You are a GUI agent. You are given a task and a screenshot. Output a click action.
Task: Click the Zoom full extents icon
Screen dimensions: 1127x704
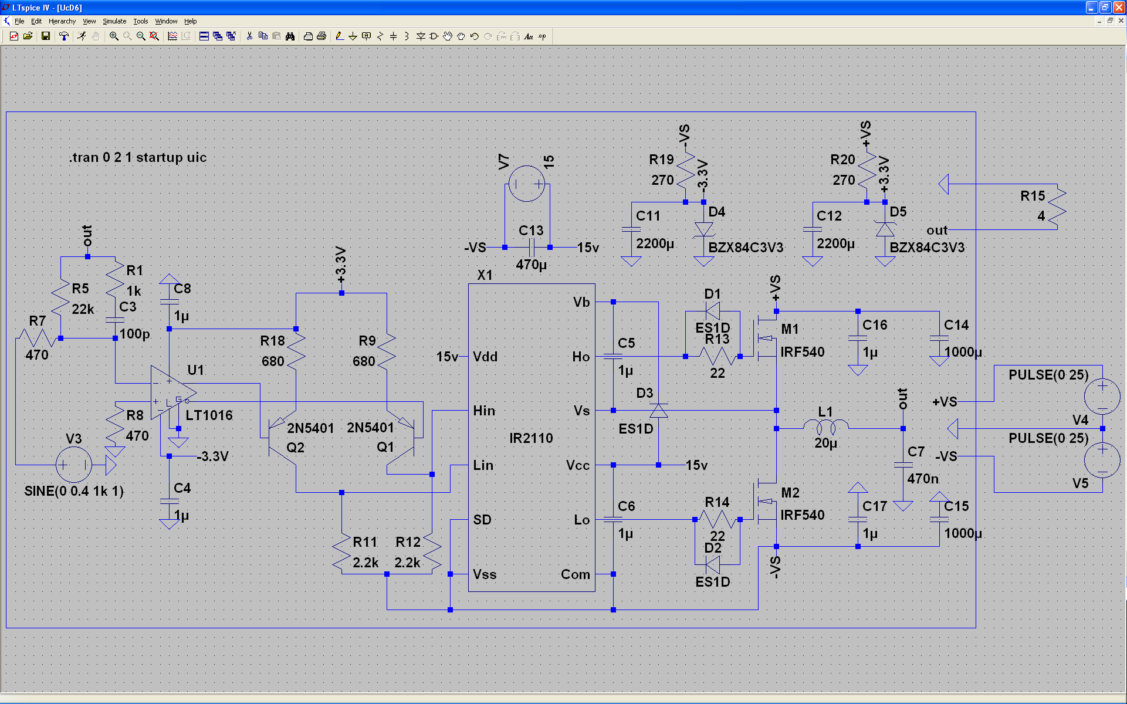pyautogui.click(x=154, y=36)
